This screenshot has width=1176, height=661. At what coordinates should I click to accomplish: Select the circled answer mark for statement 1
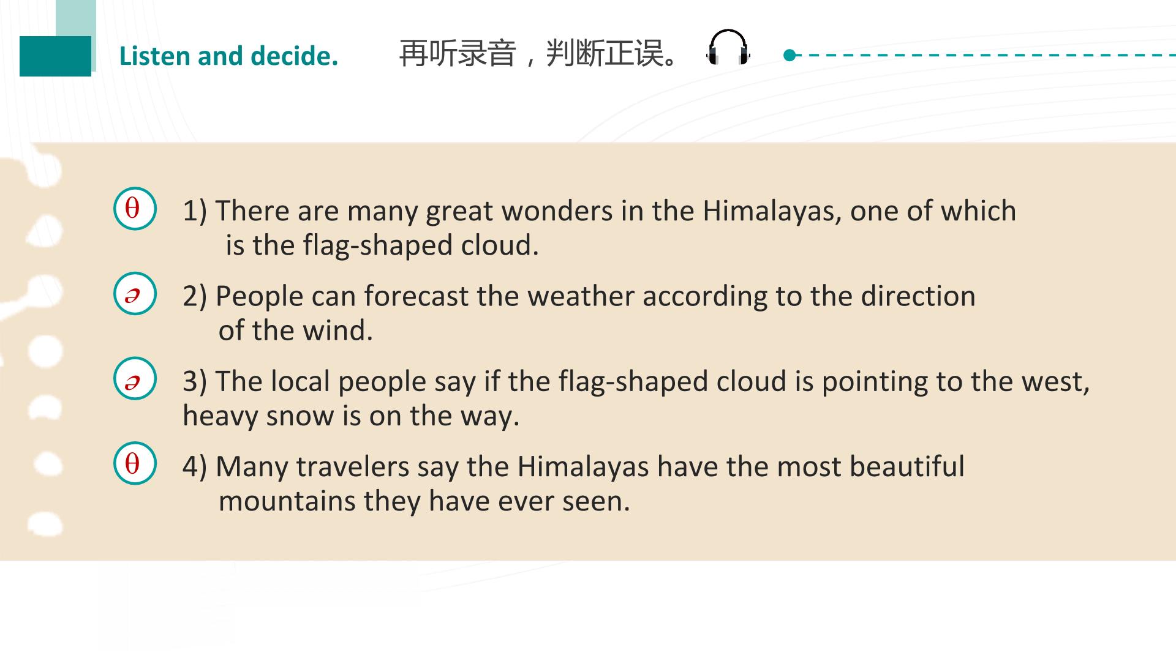tap(135, 209)
